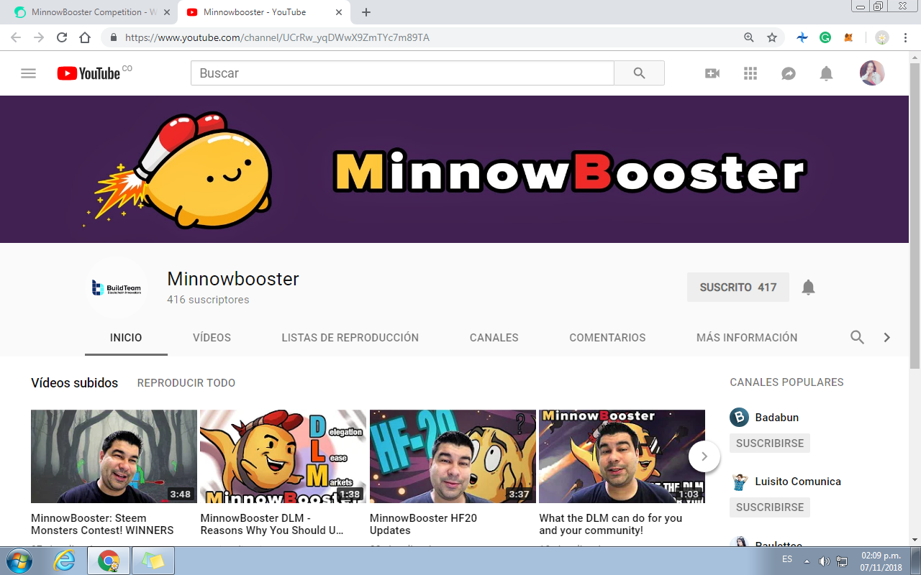Viewport: 921px width, 575px height.
Task: Click 'Luisito Comunica' channel name
Action: click(x=798, y=482)
